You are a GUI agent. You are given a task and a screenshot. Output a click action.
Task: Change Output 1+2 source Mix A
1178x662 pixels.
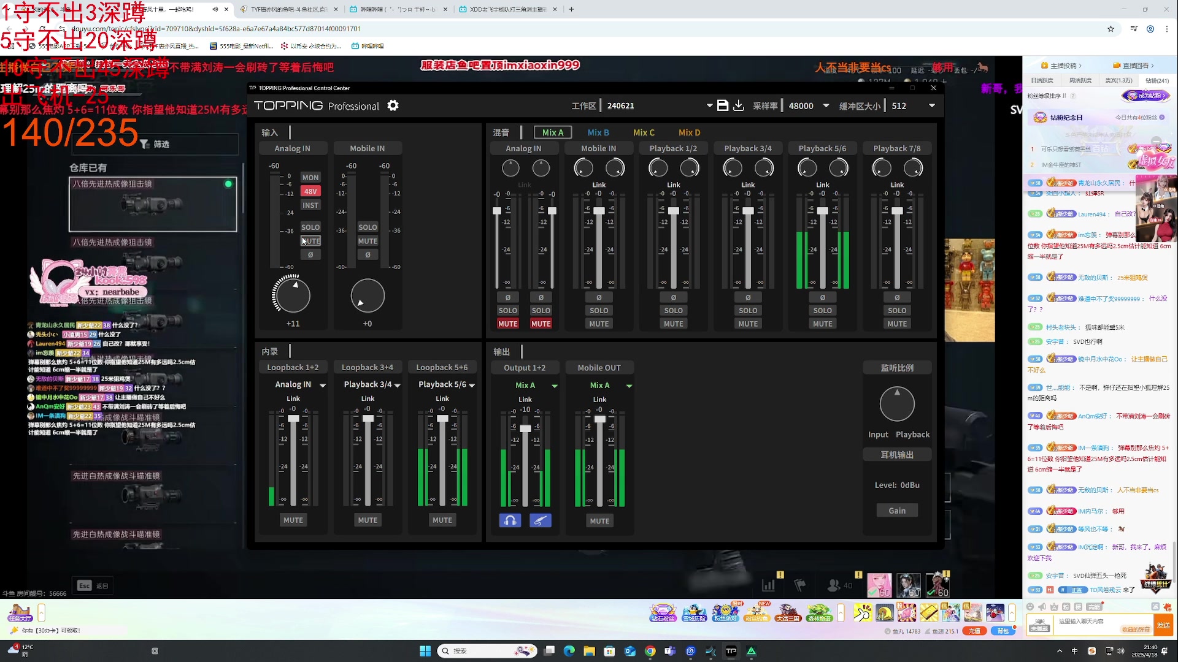536,385
